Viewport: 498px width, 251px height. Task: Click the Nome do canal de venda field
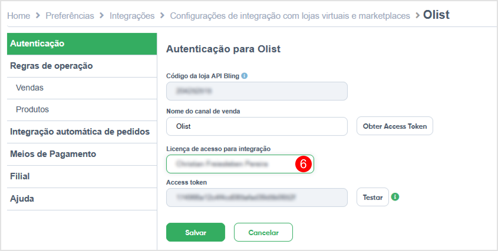click(x=257, y=126)
